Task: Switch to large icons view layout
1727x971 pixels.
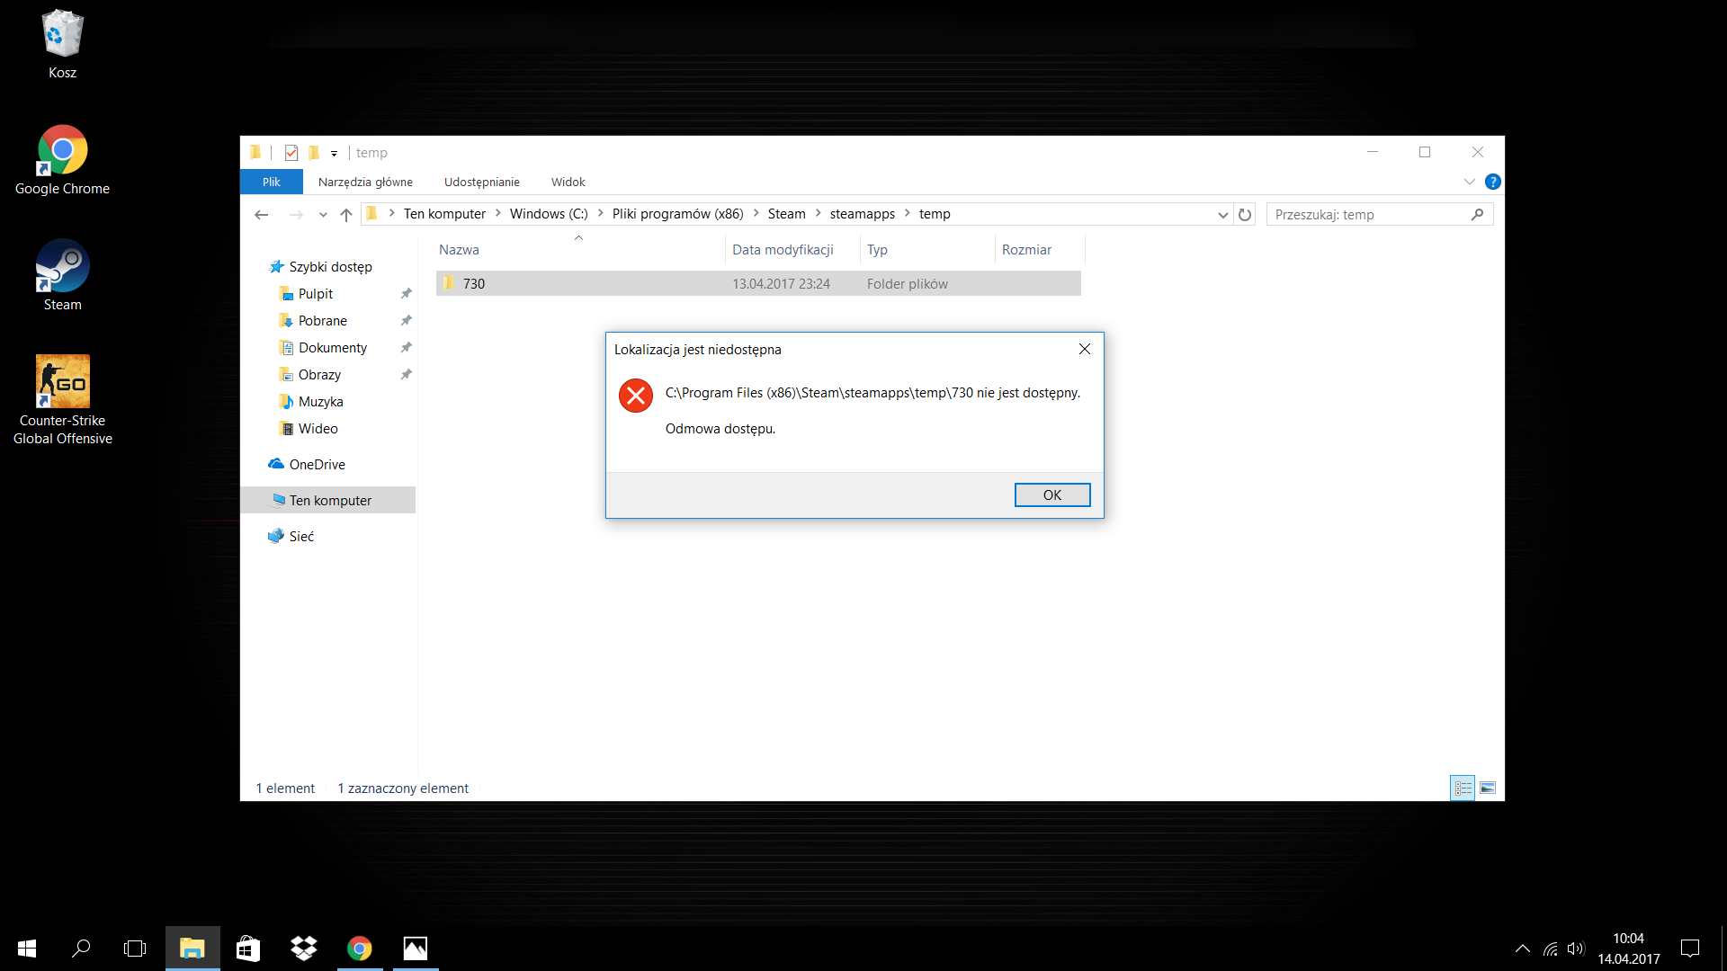Action: [x=1488, y=788]
